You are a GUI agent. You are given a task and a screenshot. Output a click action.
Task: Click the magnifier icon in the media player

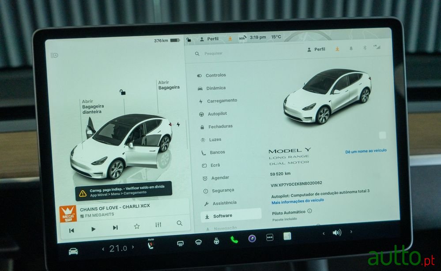[x=180, y=223]
